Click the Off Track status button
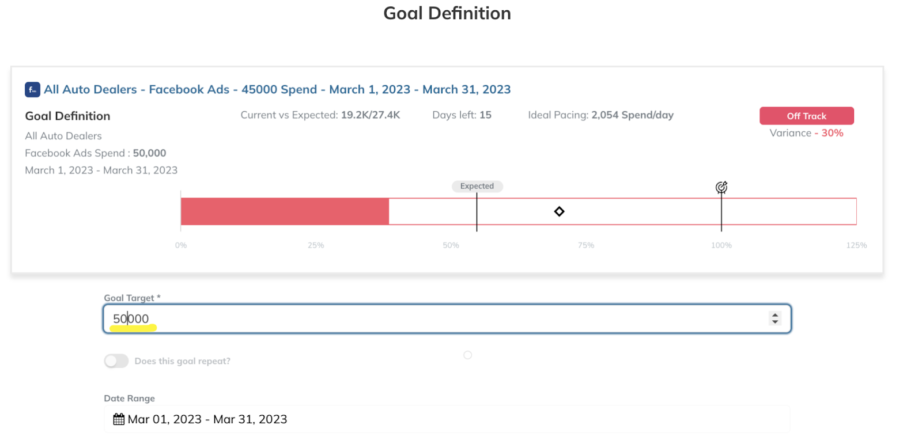Screen dimensions: 922x444 pos(806,116)
